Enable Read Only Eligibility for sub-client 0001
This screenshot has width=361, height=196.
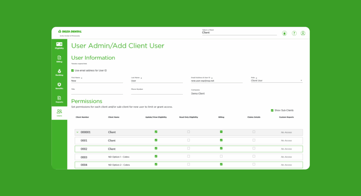coord(189,140)
